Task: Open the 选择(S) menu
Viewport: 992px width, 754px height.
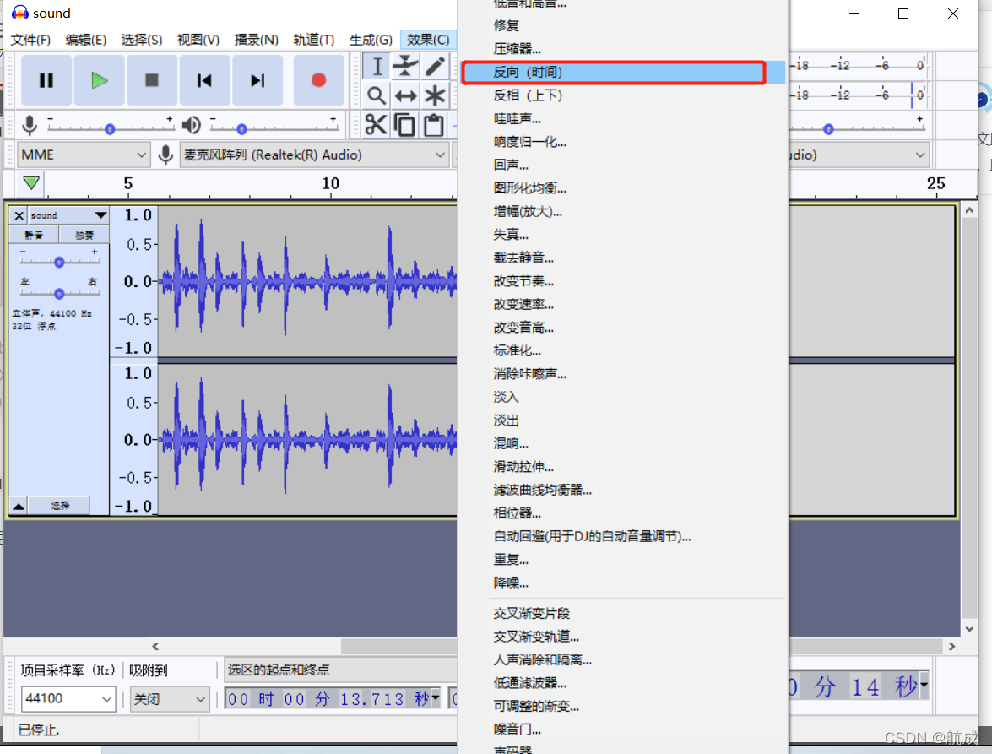Action: point(141,40)
